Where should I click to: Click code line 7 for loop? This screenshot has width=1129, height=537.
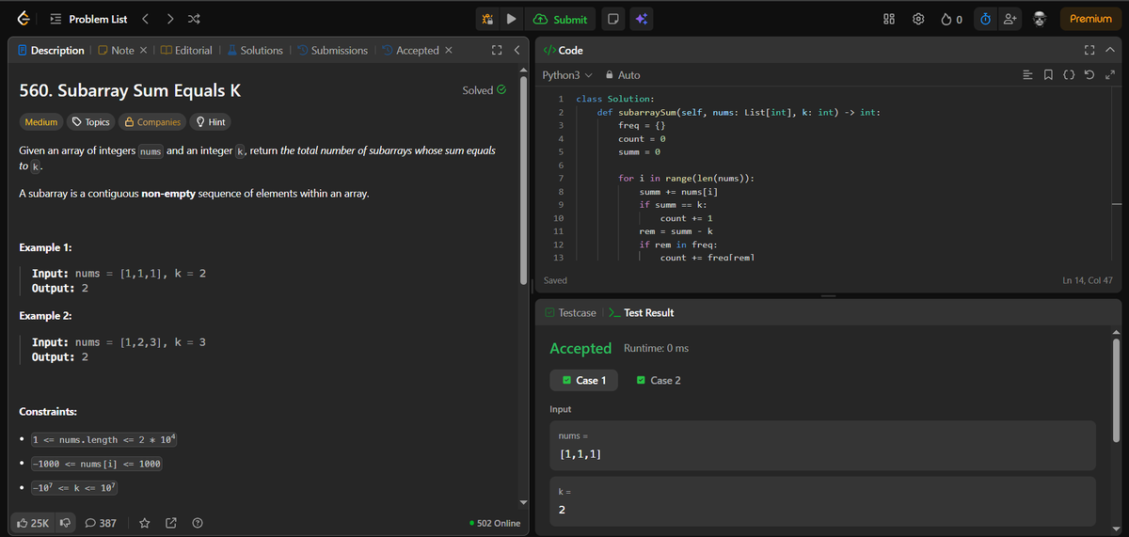687,178
